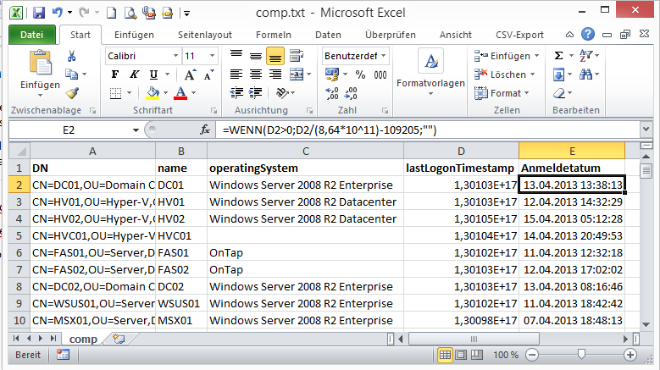Viewport: 660px width, 370px height.
Task: Open the Benutzerdef number format dropdown
Action: [384, 56]
